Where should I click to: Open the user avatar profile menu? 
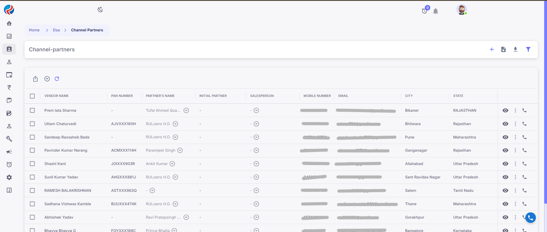[461, 10]
